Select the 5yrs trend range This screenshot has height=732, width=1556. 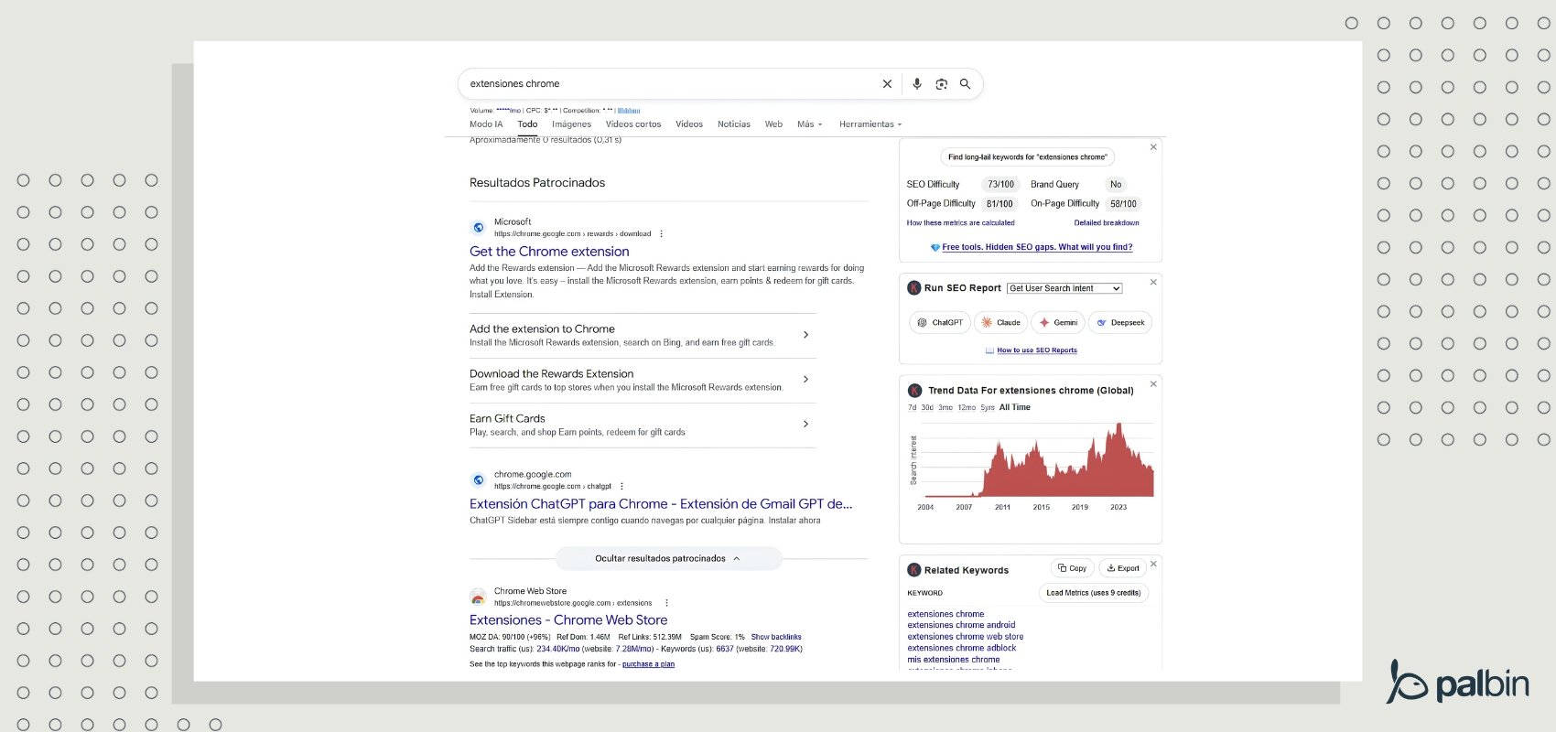[x=988, y=408]
